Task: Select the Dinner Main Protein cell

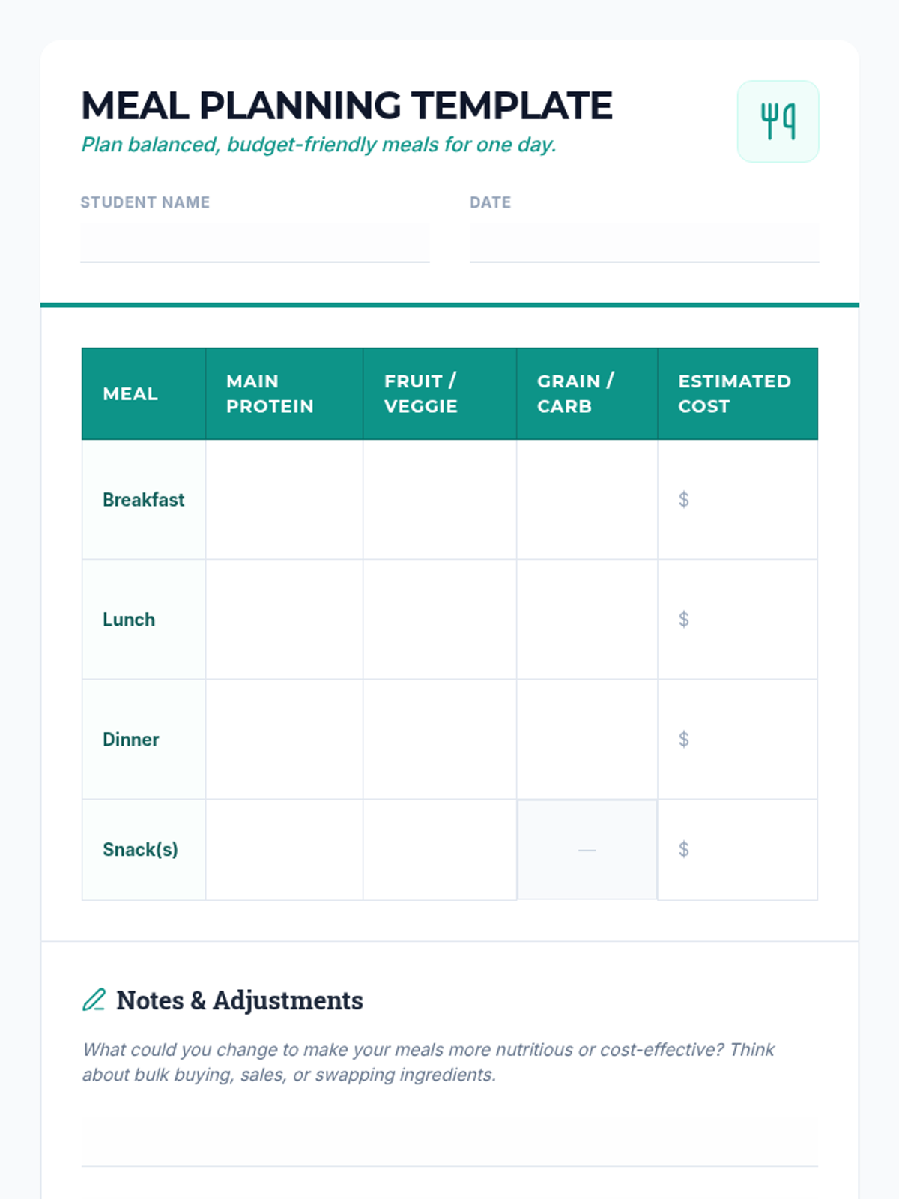Action: click(x=284, y=739)
